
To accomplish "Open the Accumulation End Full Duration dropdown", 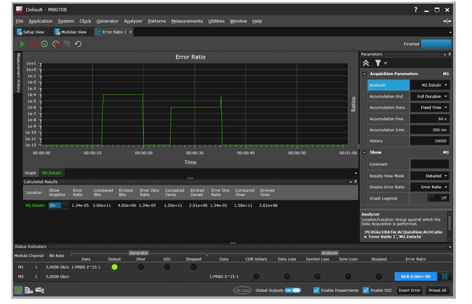I will coord(430,96).
